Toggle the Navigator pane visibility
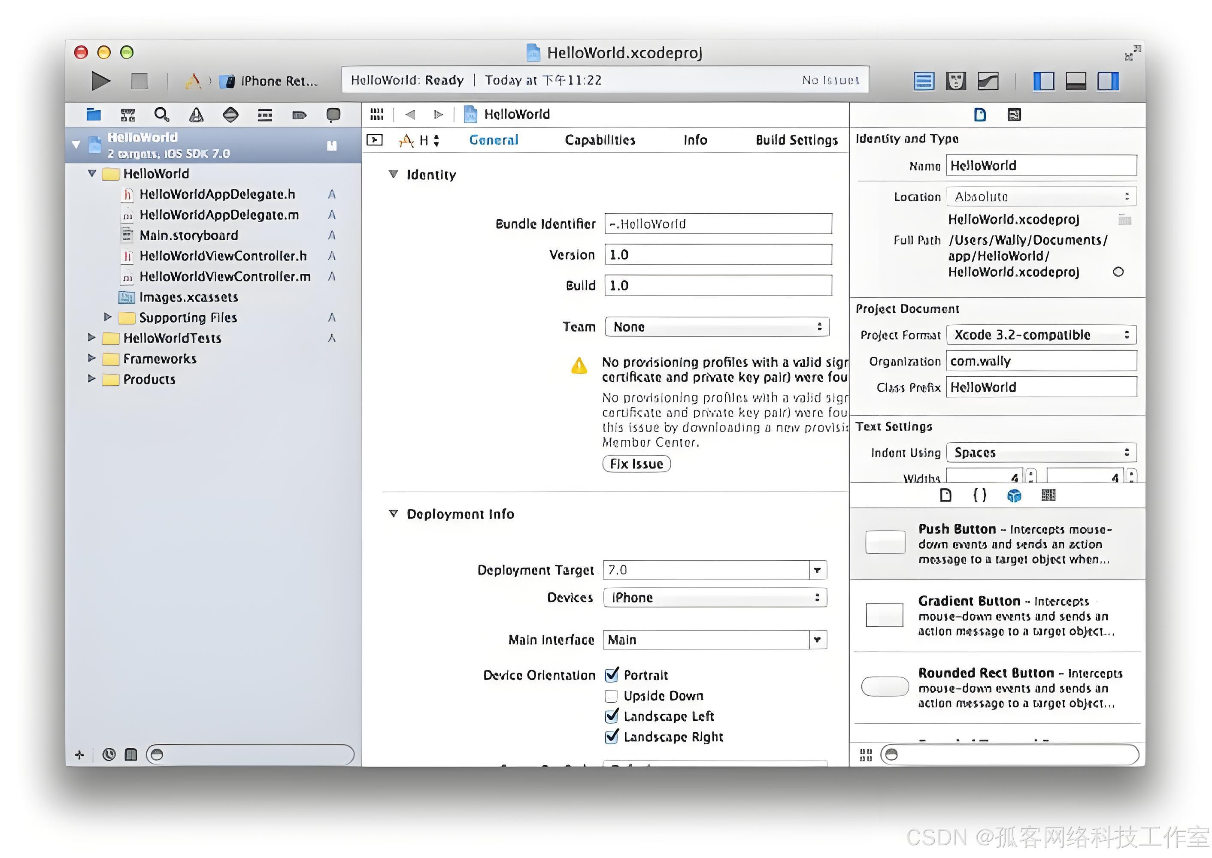This screenshot has height=858, width=1212. (1043, 81)
